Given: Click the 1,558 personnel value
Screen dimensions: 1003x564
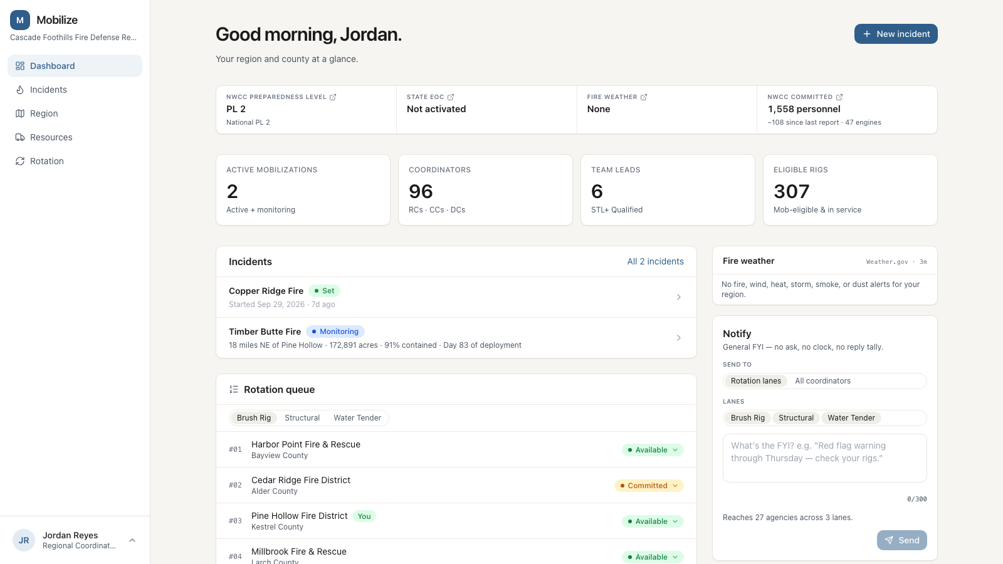Looking at the screenshot, I should [804, 109].
